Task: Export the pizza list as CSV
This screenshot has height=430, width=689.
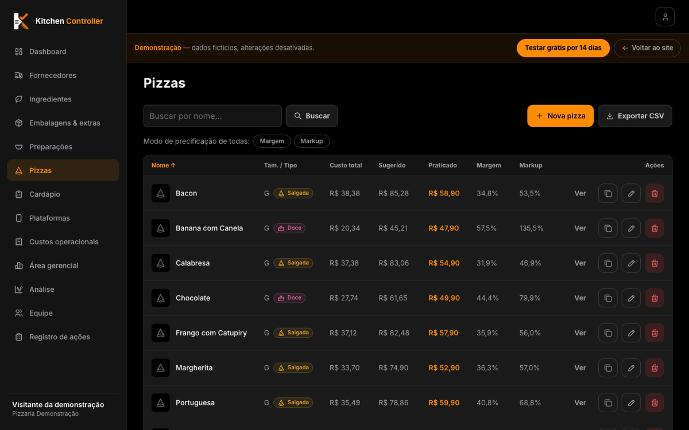Action: (635, 116)
